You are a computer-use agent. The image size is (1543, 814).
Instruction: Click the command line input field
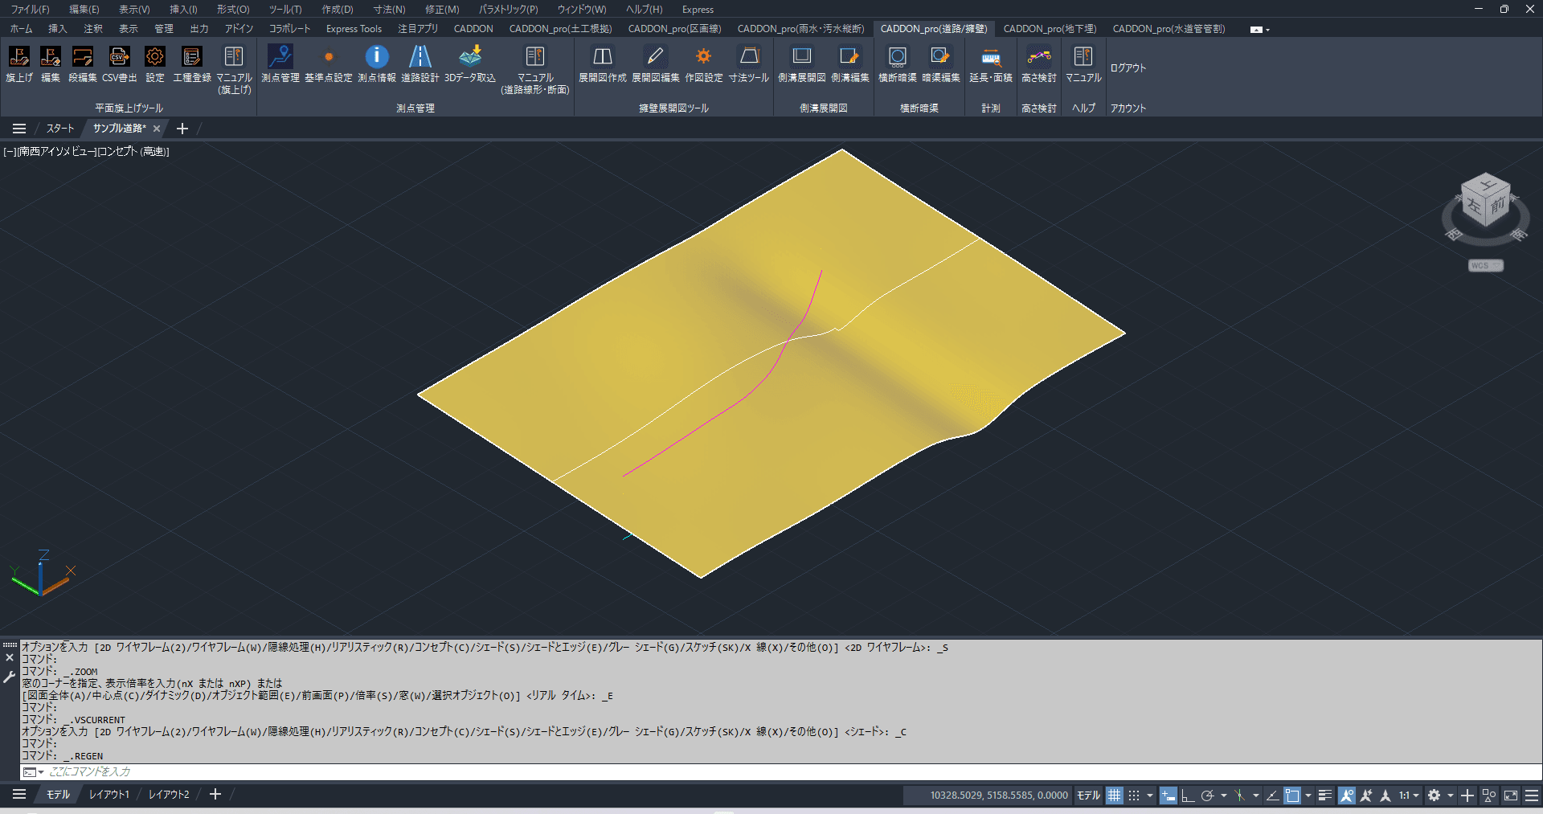[x=792, y=772]
